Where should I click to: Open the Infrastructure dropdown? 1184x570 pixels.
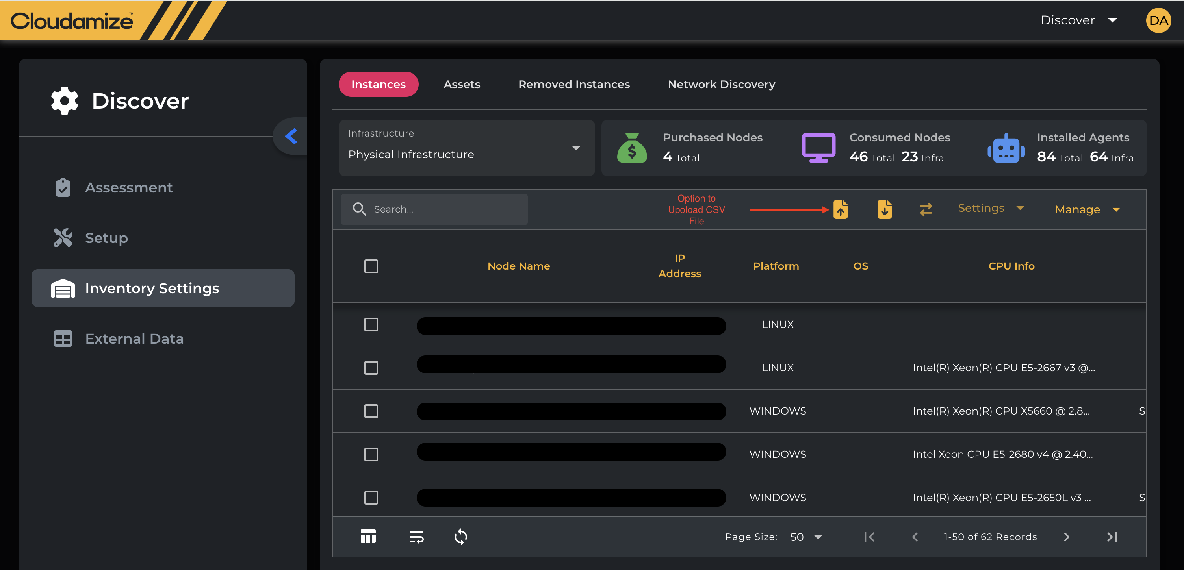pos(466,148)
